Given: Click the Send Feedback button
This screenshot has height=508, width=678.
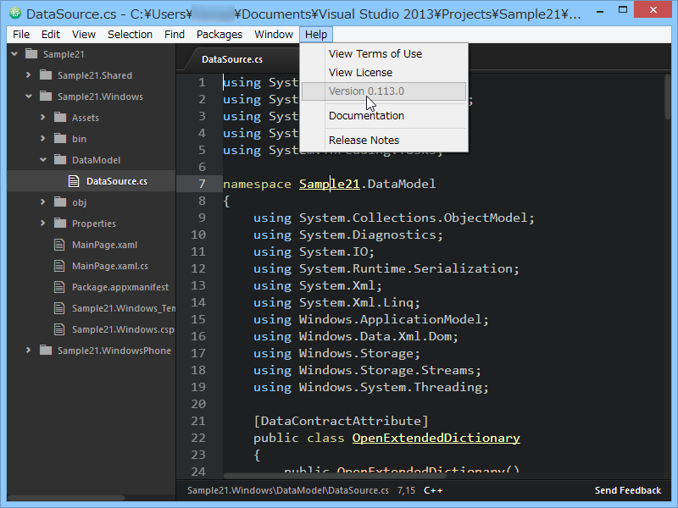Looking at the screenshot, I should (x=627, y=490).
